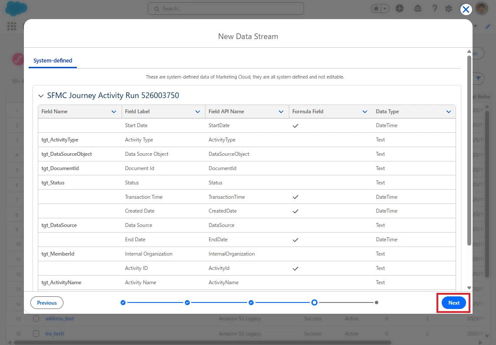The height and width of the screenshot is (345, 496).
Task: Open the App Launcher grid icon
Action: click(12, 26)
